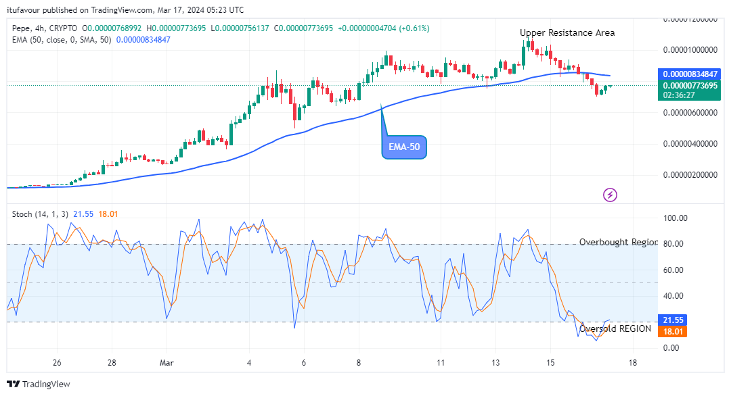
Task: Click the '15' date label on time axis
Action: 550,363
